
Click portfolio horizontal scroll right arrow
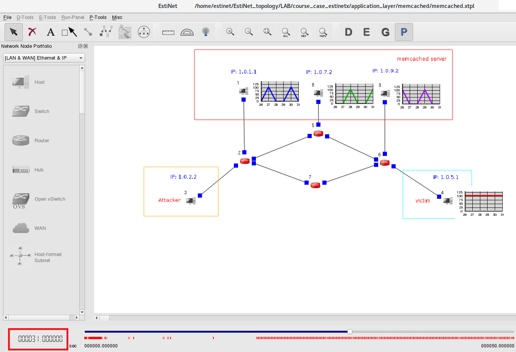pyautogui.click(x=77, y=317)
